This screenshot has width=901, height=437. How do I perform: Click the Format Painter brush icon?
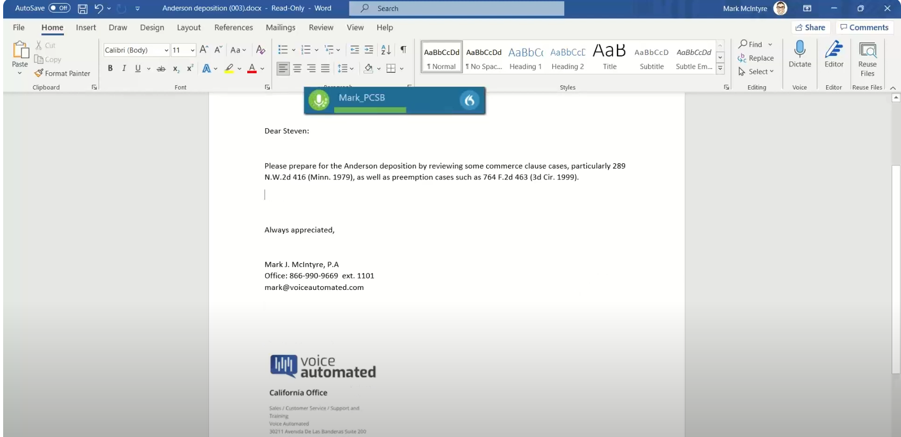pos(39,73)
